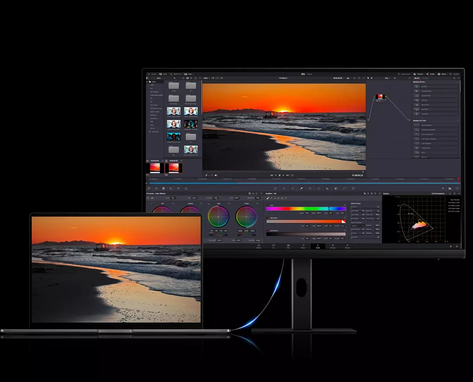The width and height of the screenshot is (473, 382).
Task: Collapse the LUTs root folder in tree
Action: 147,82
